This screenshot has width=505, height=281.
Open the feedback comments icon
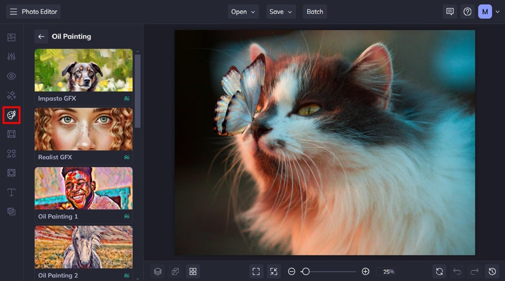click(x=450, y=12)
